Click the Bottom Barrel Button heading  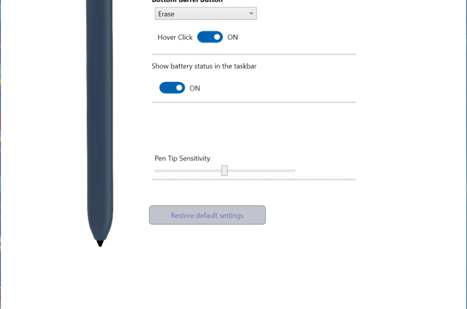[x=187, y=1]
